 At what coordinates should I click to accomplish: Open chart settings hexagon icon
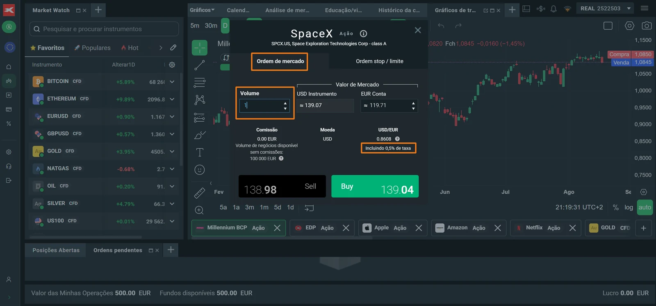click(629, 26)
